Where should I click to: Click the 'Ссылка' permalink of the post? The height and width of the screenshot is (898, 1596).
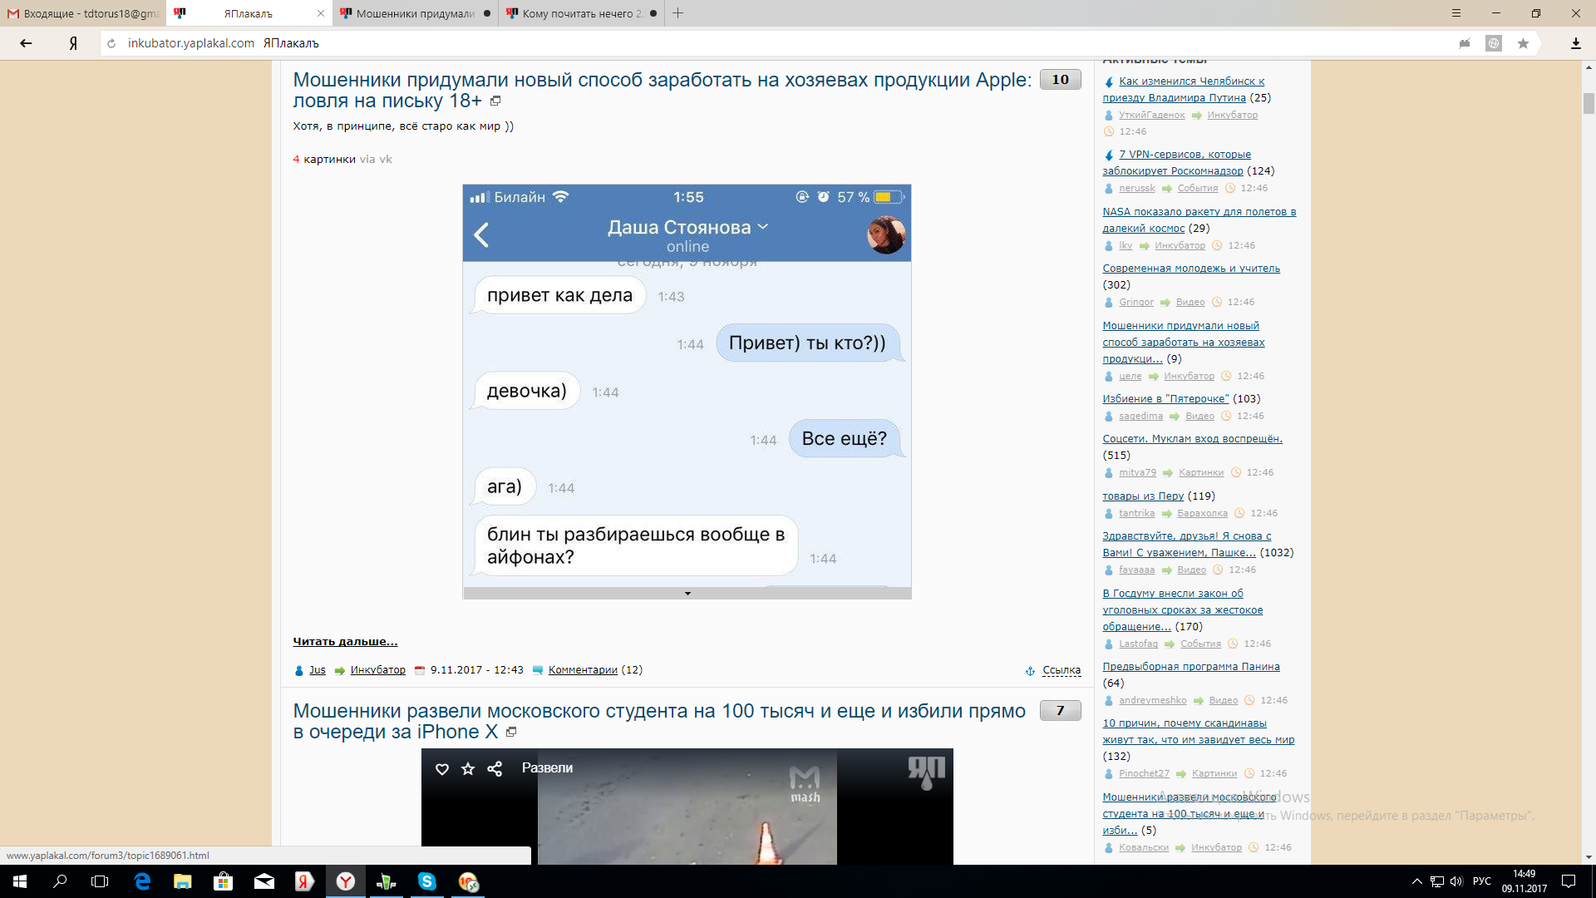point(1062,670)
